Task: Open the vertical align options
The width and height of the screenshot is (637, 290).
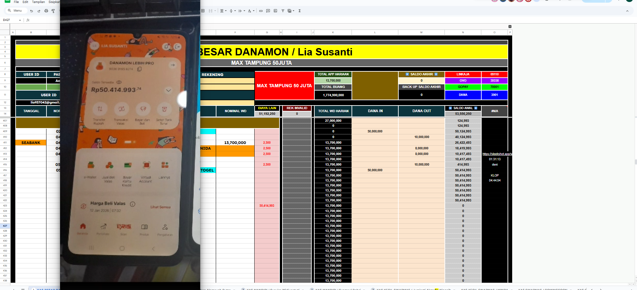Action: click(x=233, y=11)
